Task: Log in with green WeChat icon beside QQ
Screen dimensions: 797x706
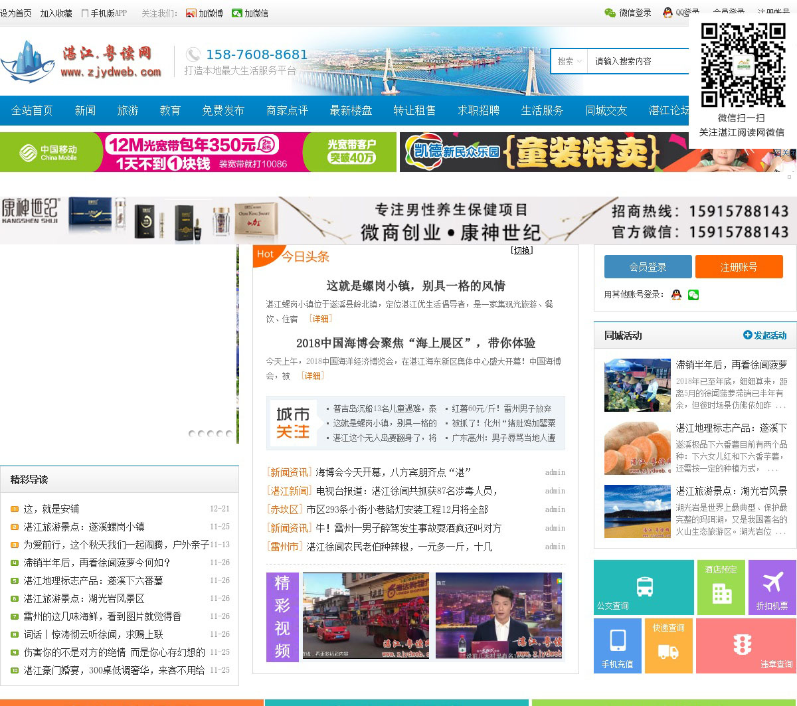Action: [x=693, y=295]
